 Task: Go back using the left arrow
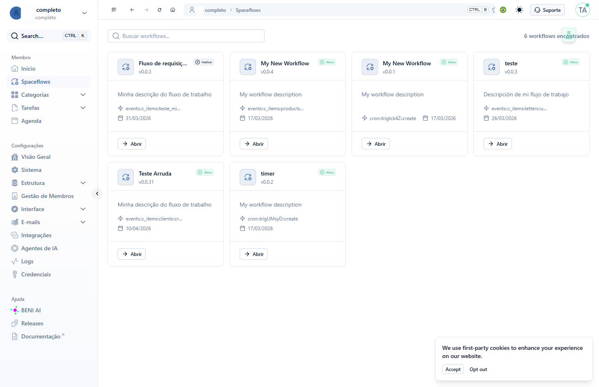(132, 10)
